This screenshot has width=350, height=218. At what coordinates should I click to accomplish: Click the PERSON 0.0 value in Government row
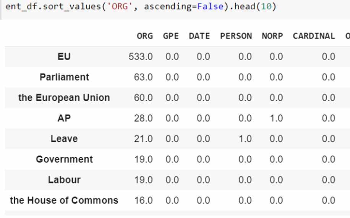pos(245,159)
